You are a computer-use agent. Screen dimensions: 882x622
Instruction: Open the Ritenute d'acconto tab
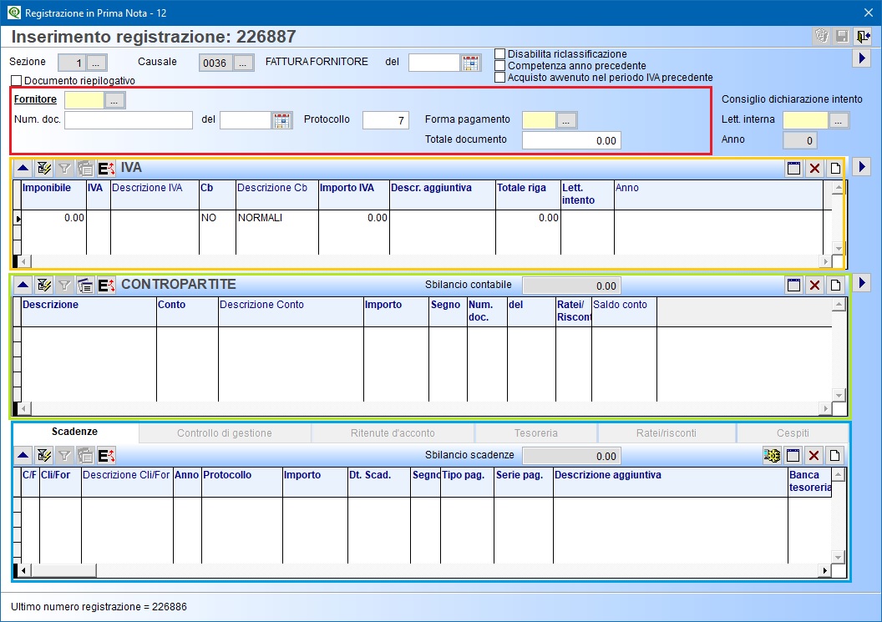click(x=393, y=433)
